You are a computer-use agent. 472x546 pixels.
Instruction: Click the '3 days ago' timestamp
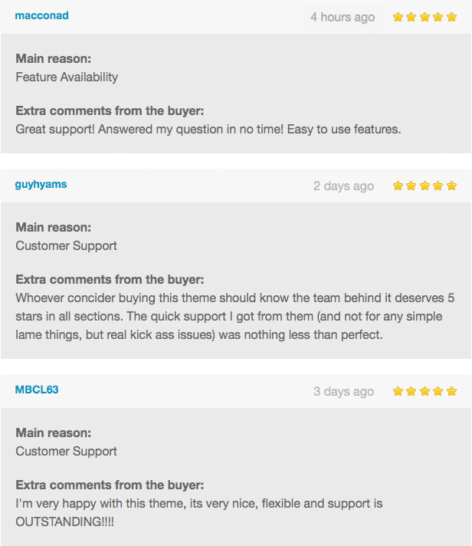click(x=343, y=391)
